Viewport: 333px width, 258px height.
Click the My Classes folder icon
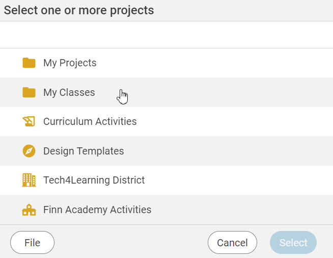pyautogui.click(x=29, y=93)
